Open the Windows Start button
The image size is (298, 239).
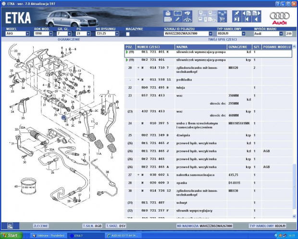(12, 236)
